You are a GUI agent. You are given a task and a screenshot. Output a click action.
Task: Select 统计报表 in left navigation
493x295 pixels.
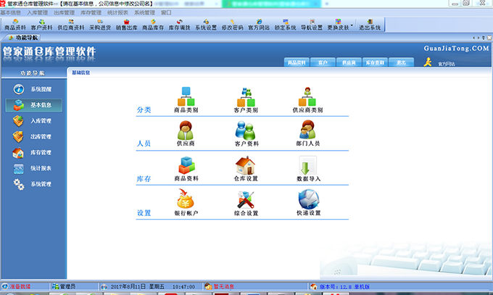click(33, 168)
